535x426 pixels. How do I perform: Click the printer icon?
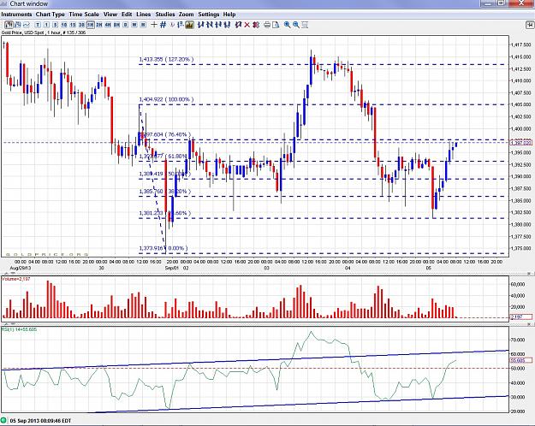(x=267, y=25)
